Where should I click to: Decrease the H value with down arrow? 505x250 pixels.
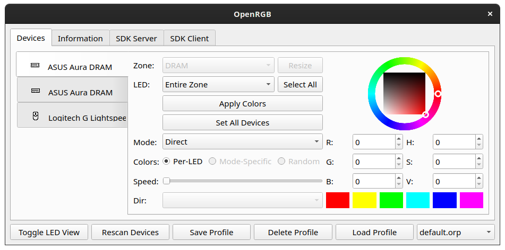click(479, 145)
